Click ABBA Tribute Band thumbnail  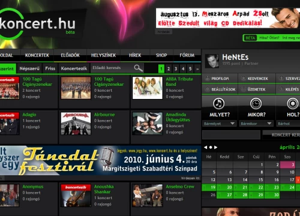(148, 88)
